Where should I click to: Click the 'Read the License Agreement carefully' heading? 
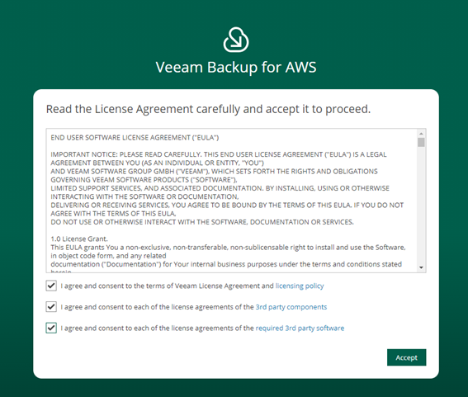tap(208, 109)
